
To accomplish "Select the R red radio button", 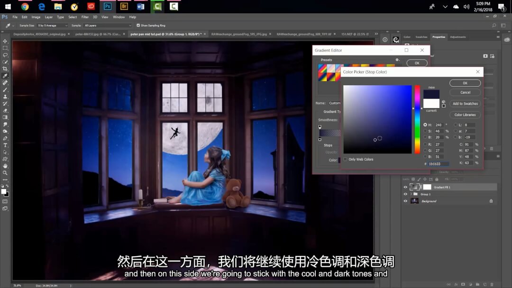I will coord(425,144).
